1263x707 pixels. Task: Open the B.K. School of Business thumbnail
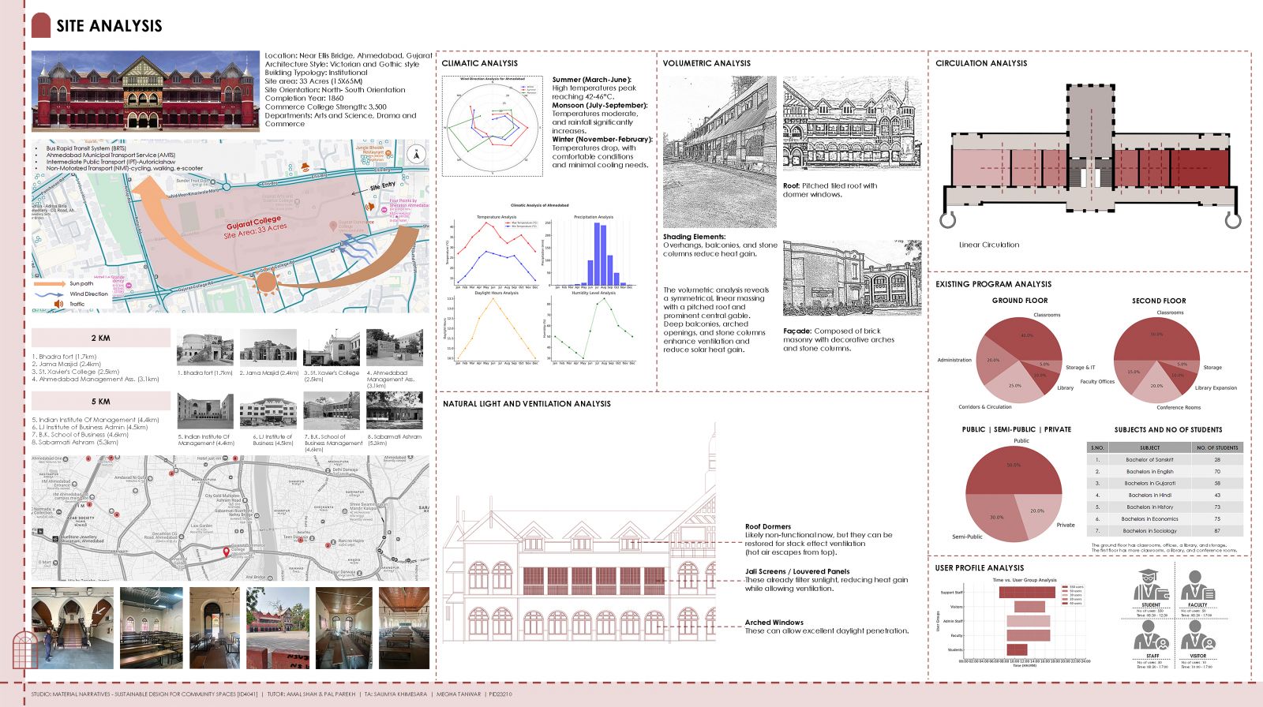(332, 411)
